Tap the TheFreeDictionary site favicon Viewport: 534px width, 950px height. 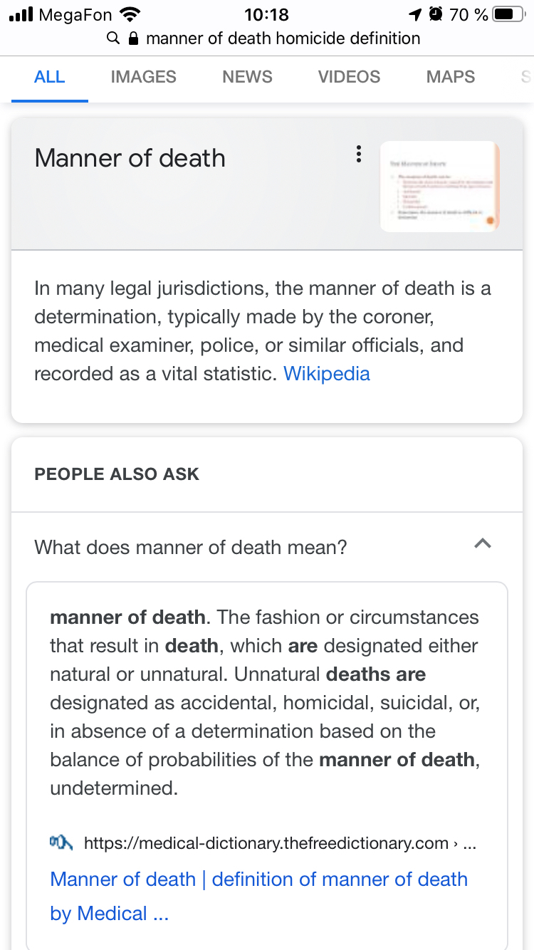[61, 843]
